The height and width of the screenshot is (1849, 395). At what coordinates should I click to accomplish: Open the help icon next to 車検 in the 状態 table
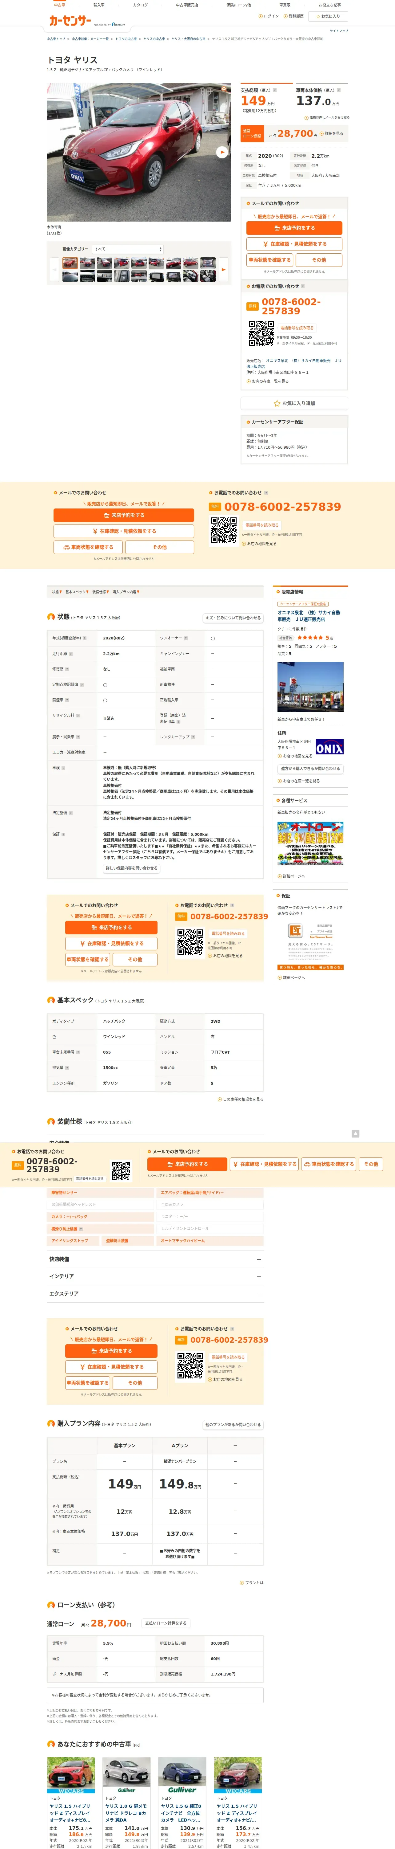(64, 768)
